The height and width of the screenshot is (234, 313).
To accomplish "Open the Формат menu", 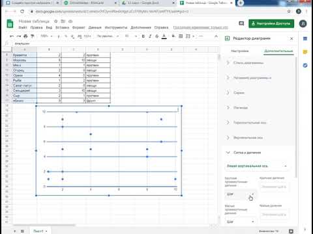I will coord(79,27).
